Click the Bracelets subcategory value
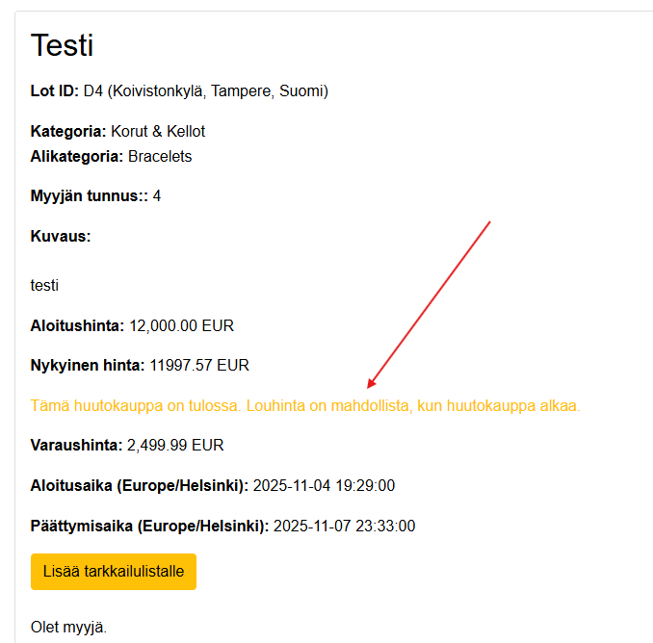Screen dimensions: 653x643 tap(160, 156)
